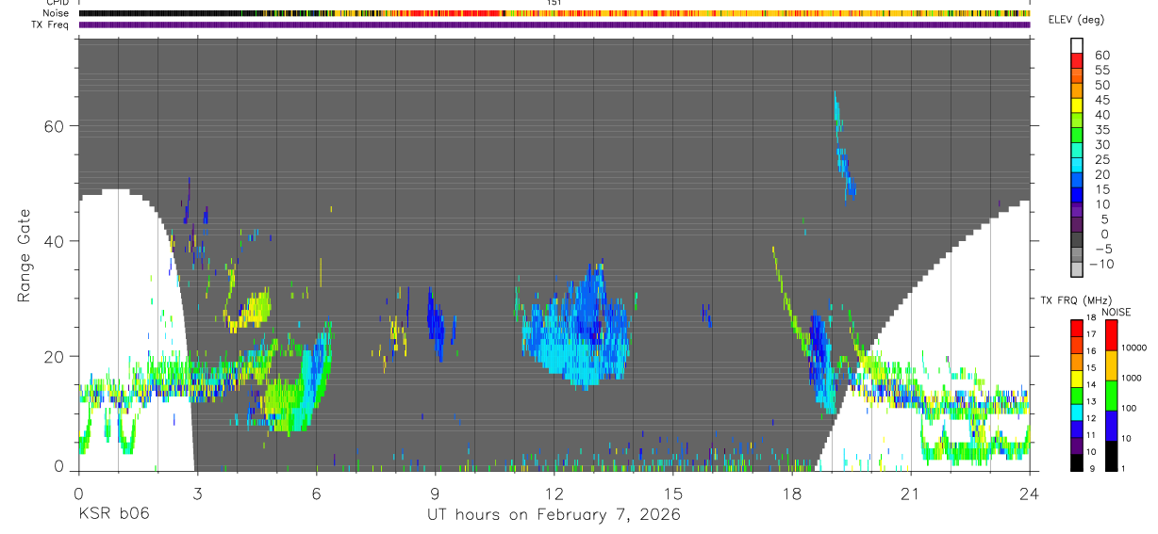Click the 45 value on ELEV colorbar
Screen dimensions: 1158x534
coord(1101,100)
